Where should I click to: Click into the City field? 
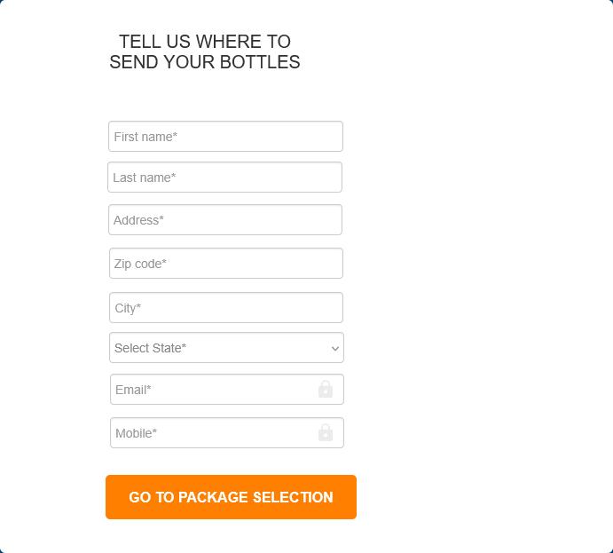(226, 307)
